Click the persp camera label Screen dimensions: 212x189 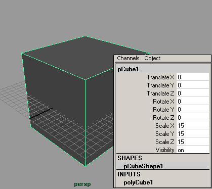point(82,184)
